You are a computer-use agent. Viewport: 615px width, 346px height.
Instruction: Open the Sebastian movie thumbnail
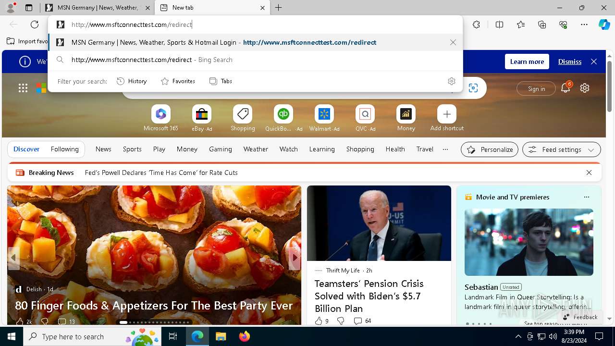click(529, 242)
